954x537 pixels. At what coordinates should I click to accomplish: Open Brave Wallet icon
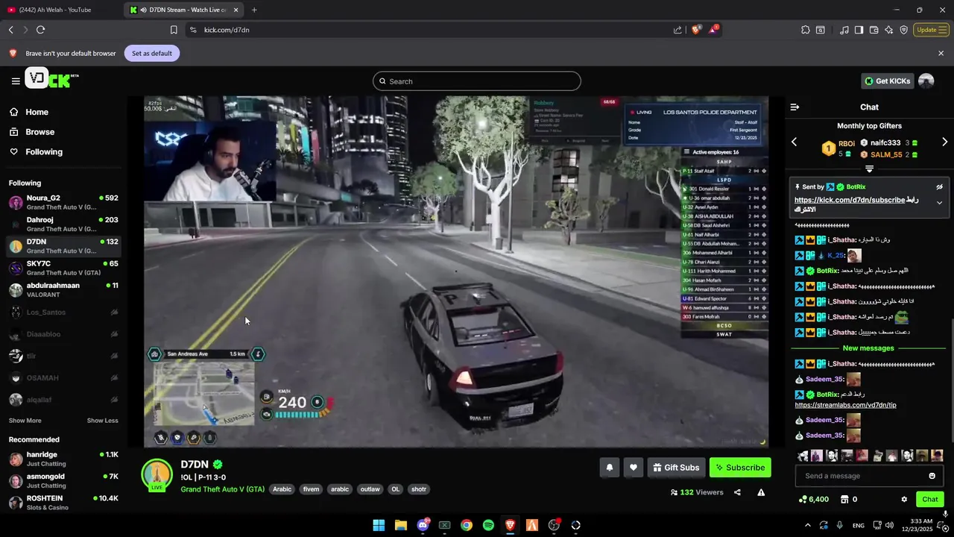(874, 30)
